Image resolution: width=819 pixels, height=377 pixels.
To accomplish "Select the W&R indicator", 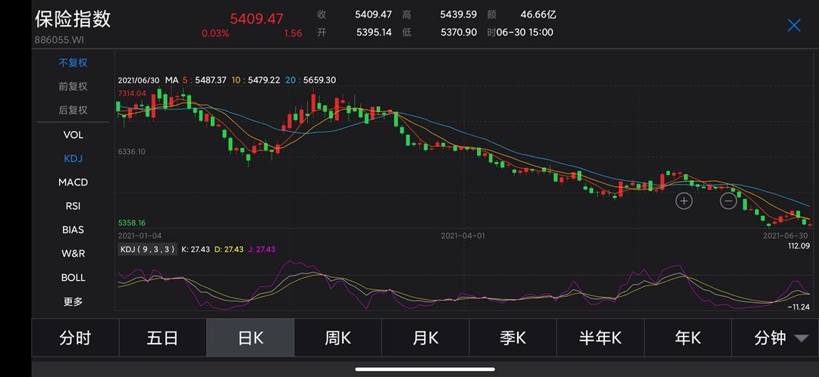I will [x=74, y=254].
